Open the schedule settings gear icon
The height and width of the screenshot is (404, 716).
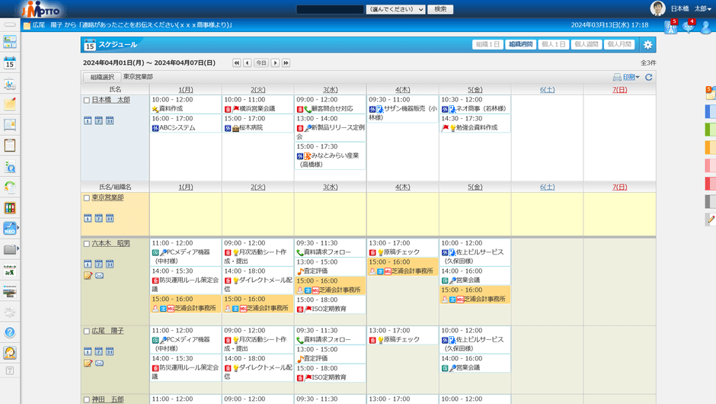tap(647, 45)
